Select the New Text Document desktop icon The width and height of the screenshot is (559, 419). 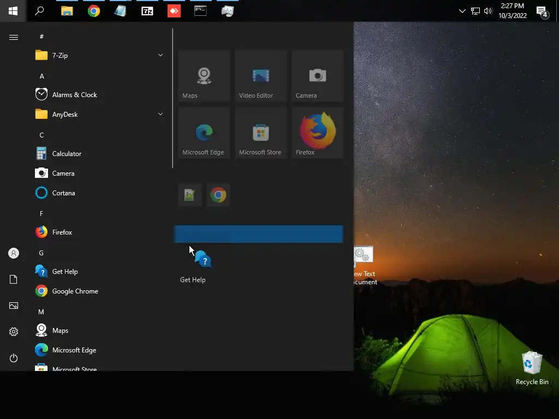pos(365,266)
